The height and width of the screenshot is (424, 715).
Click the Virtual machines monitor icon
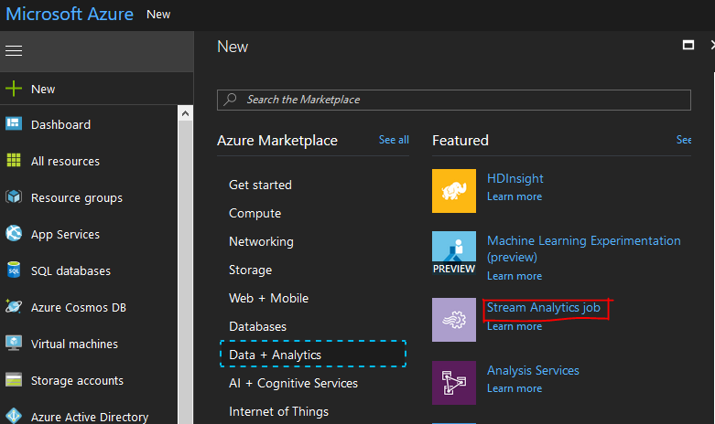14,343
